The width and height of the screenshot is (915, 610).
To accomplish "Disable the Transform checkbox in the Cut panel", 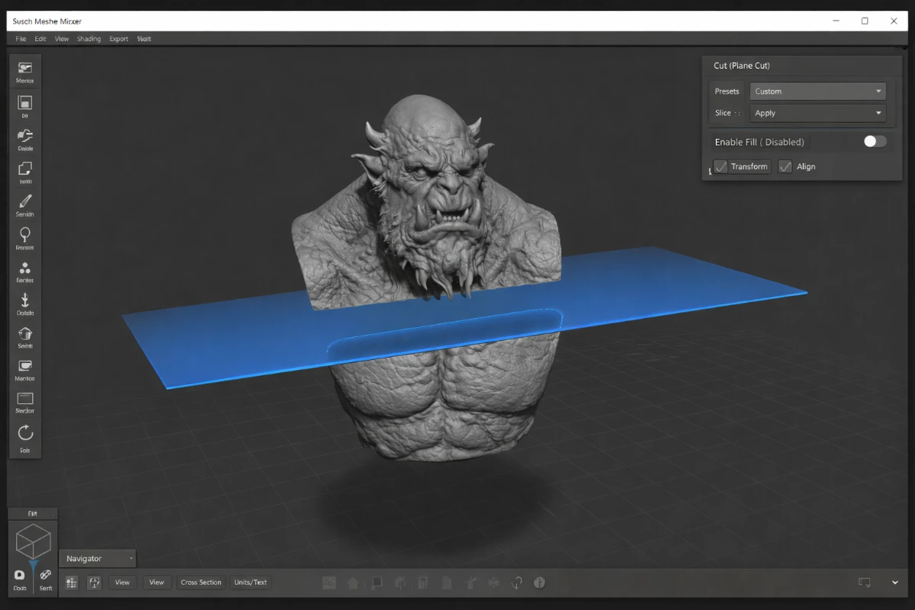I will coord(720,166).
